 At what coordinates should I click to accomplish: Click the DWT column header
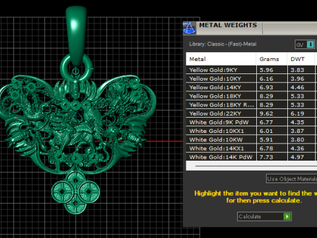click(300, 59)
